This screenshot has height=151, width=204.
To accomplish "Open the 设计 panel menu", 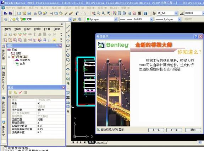I will tap(27, 29).
